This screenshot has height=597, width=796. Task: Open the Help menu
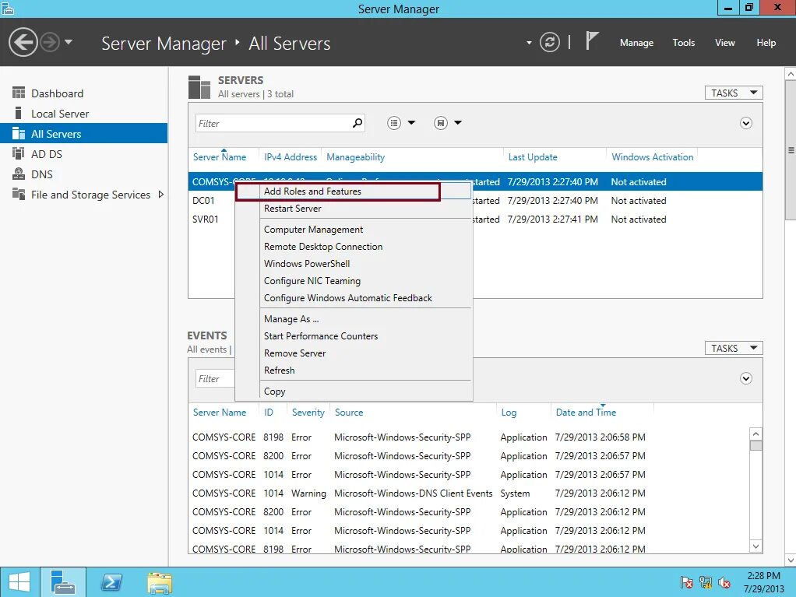tap(766, 43)
